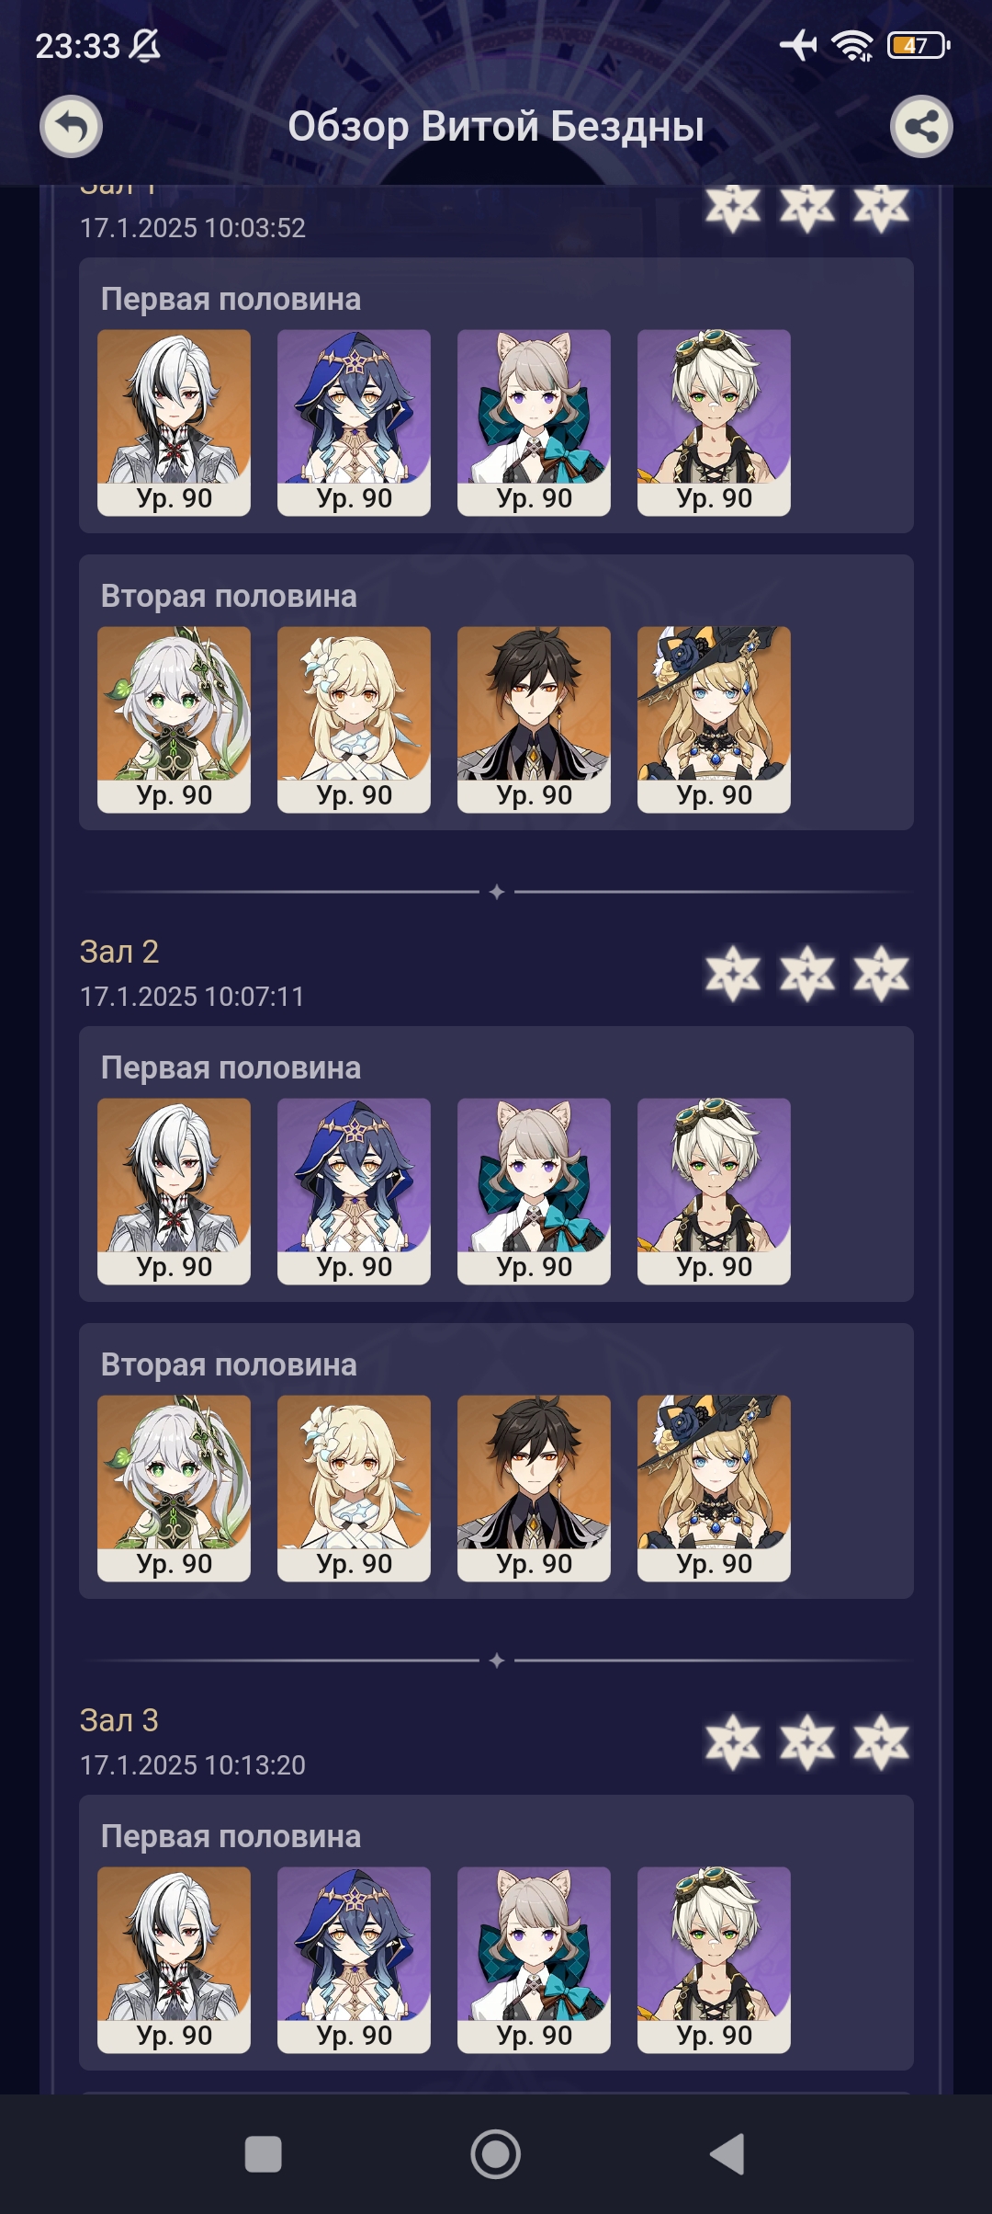Viewport: 992px width, 2214px height.
Task: Tap first star icon of Зал 2
Action: [x=733, y=974]
